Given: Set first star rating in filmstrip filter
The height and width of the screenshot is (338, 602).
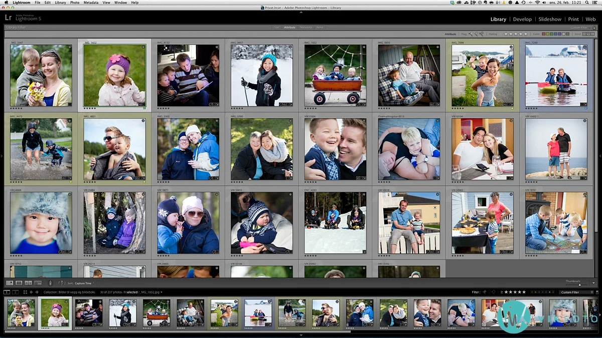Looking at the screenshot, I should tap(506, 292).
